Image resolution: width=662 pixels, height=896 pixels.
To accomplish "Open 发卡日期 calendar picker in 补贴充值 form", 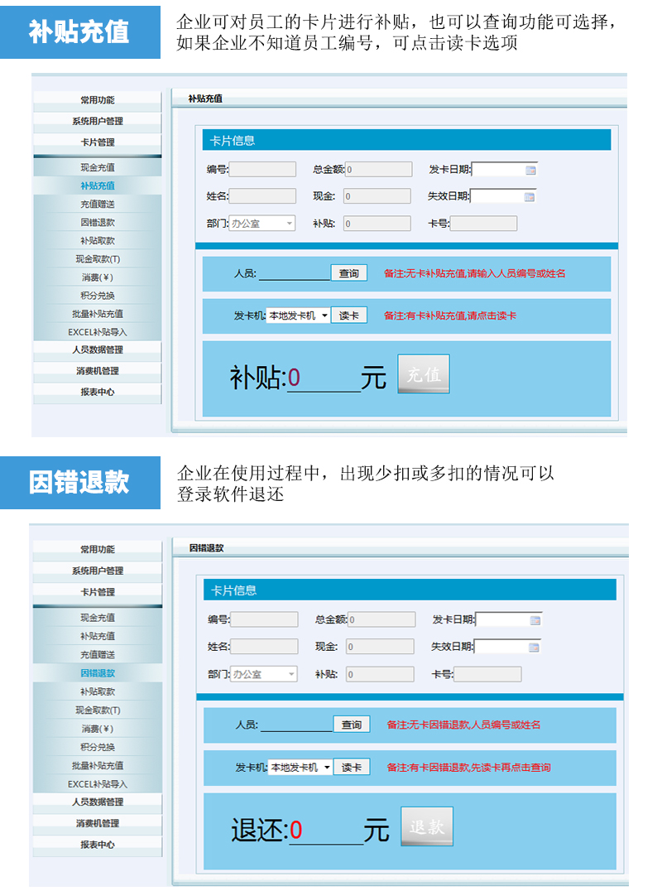I will (x=530, y=170).
